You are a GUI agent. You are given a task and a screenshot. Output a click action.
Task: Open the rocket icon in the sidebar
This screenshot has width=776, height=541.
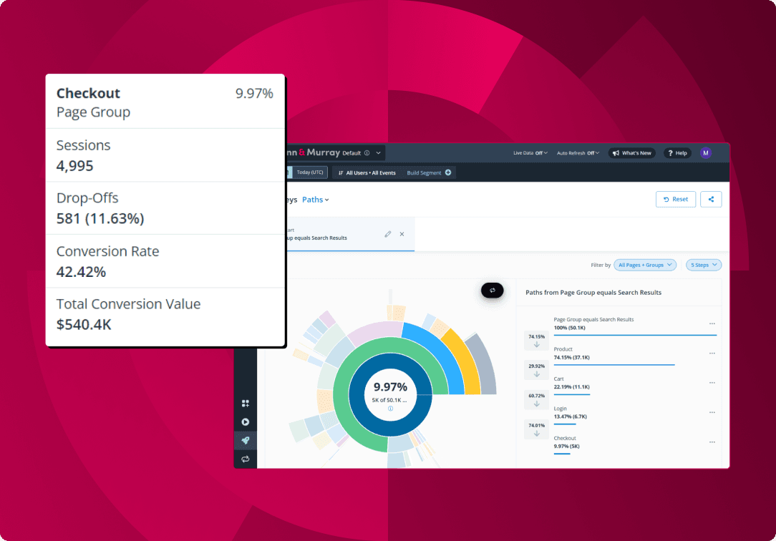(x=246, y=441)
